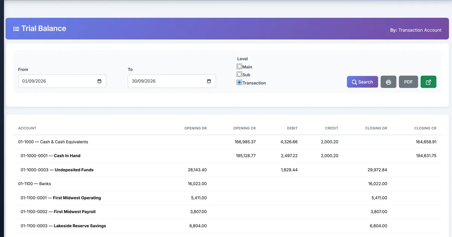Image resolution: width=452 pixels, height=237 pixels.
Task: Click opening credit value 195,128.77
Action: tap(245, 156)
